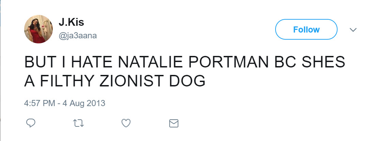
Task: Visit the @ja3aana handle link
Action: pos(78,36)
